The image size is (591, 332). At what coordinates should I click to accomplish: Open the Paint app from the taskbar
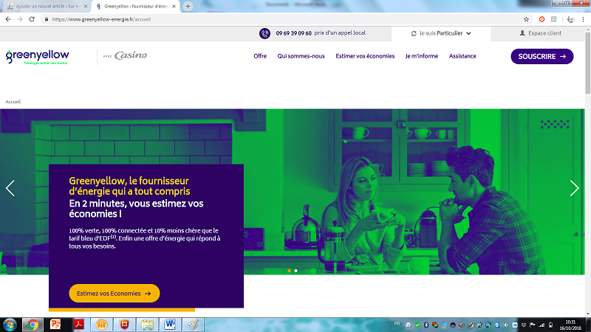tap(193, 325)
